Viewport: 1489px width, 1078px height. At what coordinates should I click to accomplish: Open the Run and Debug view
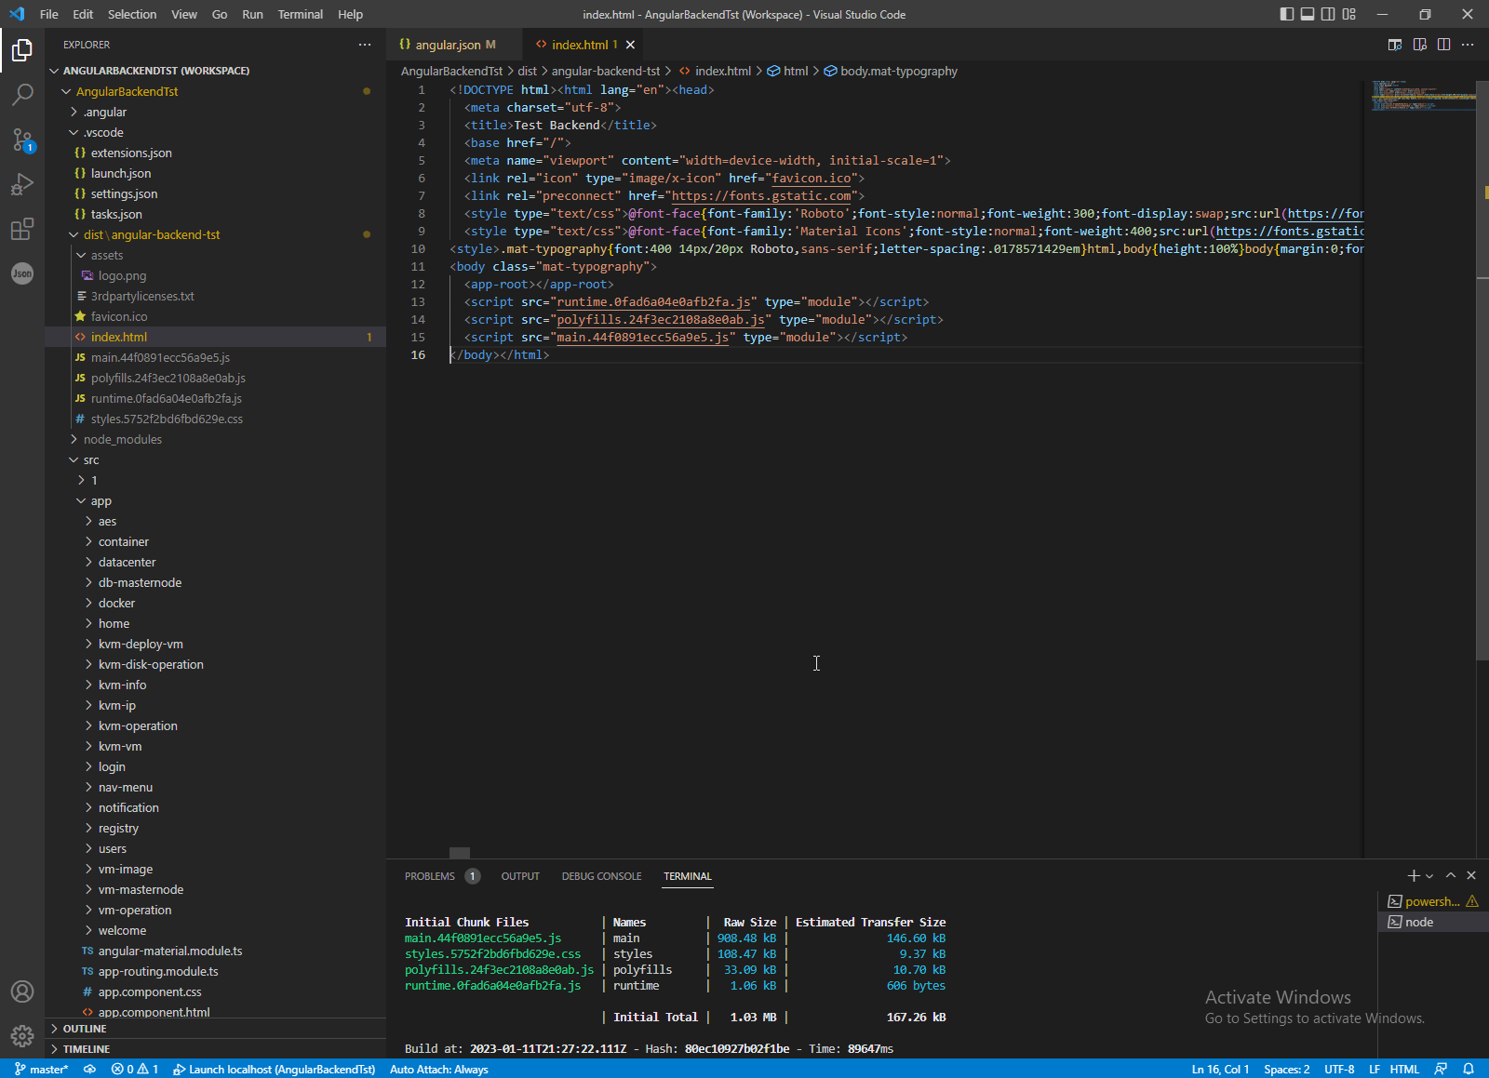(22, 184)
